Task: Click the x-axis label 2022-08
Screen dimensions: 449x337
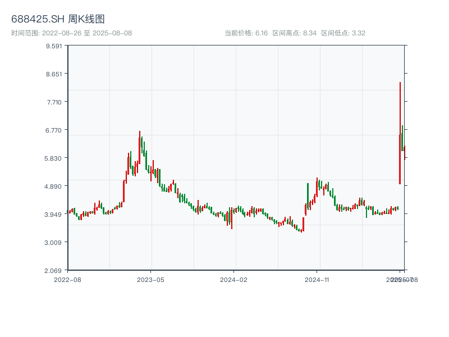Action: pyautogui.click(x=67, y=280)
